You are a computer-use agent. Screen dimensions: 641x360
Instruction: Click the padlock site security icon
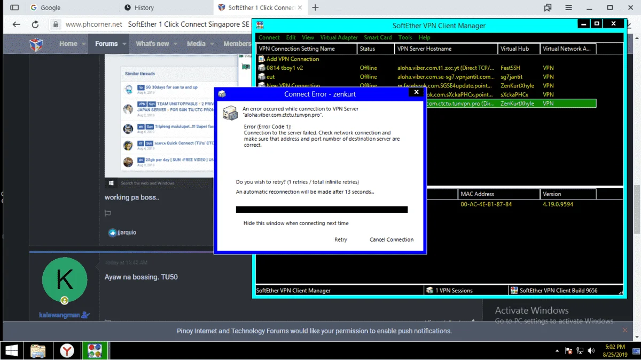56,24
